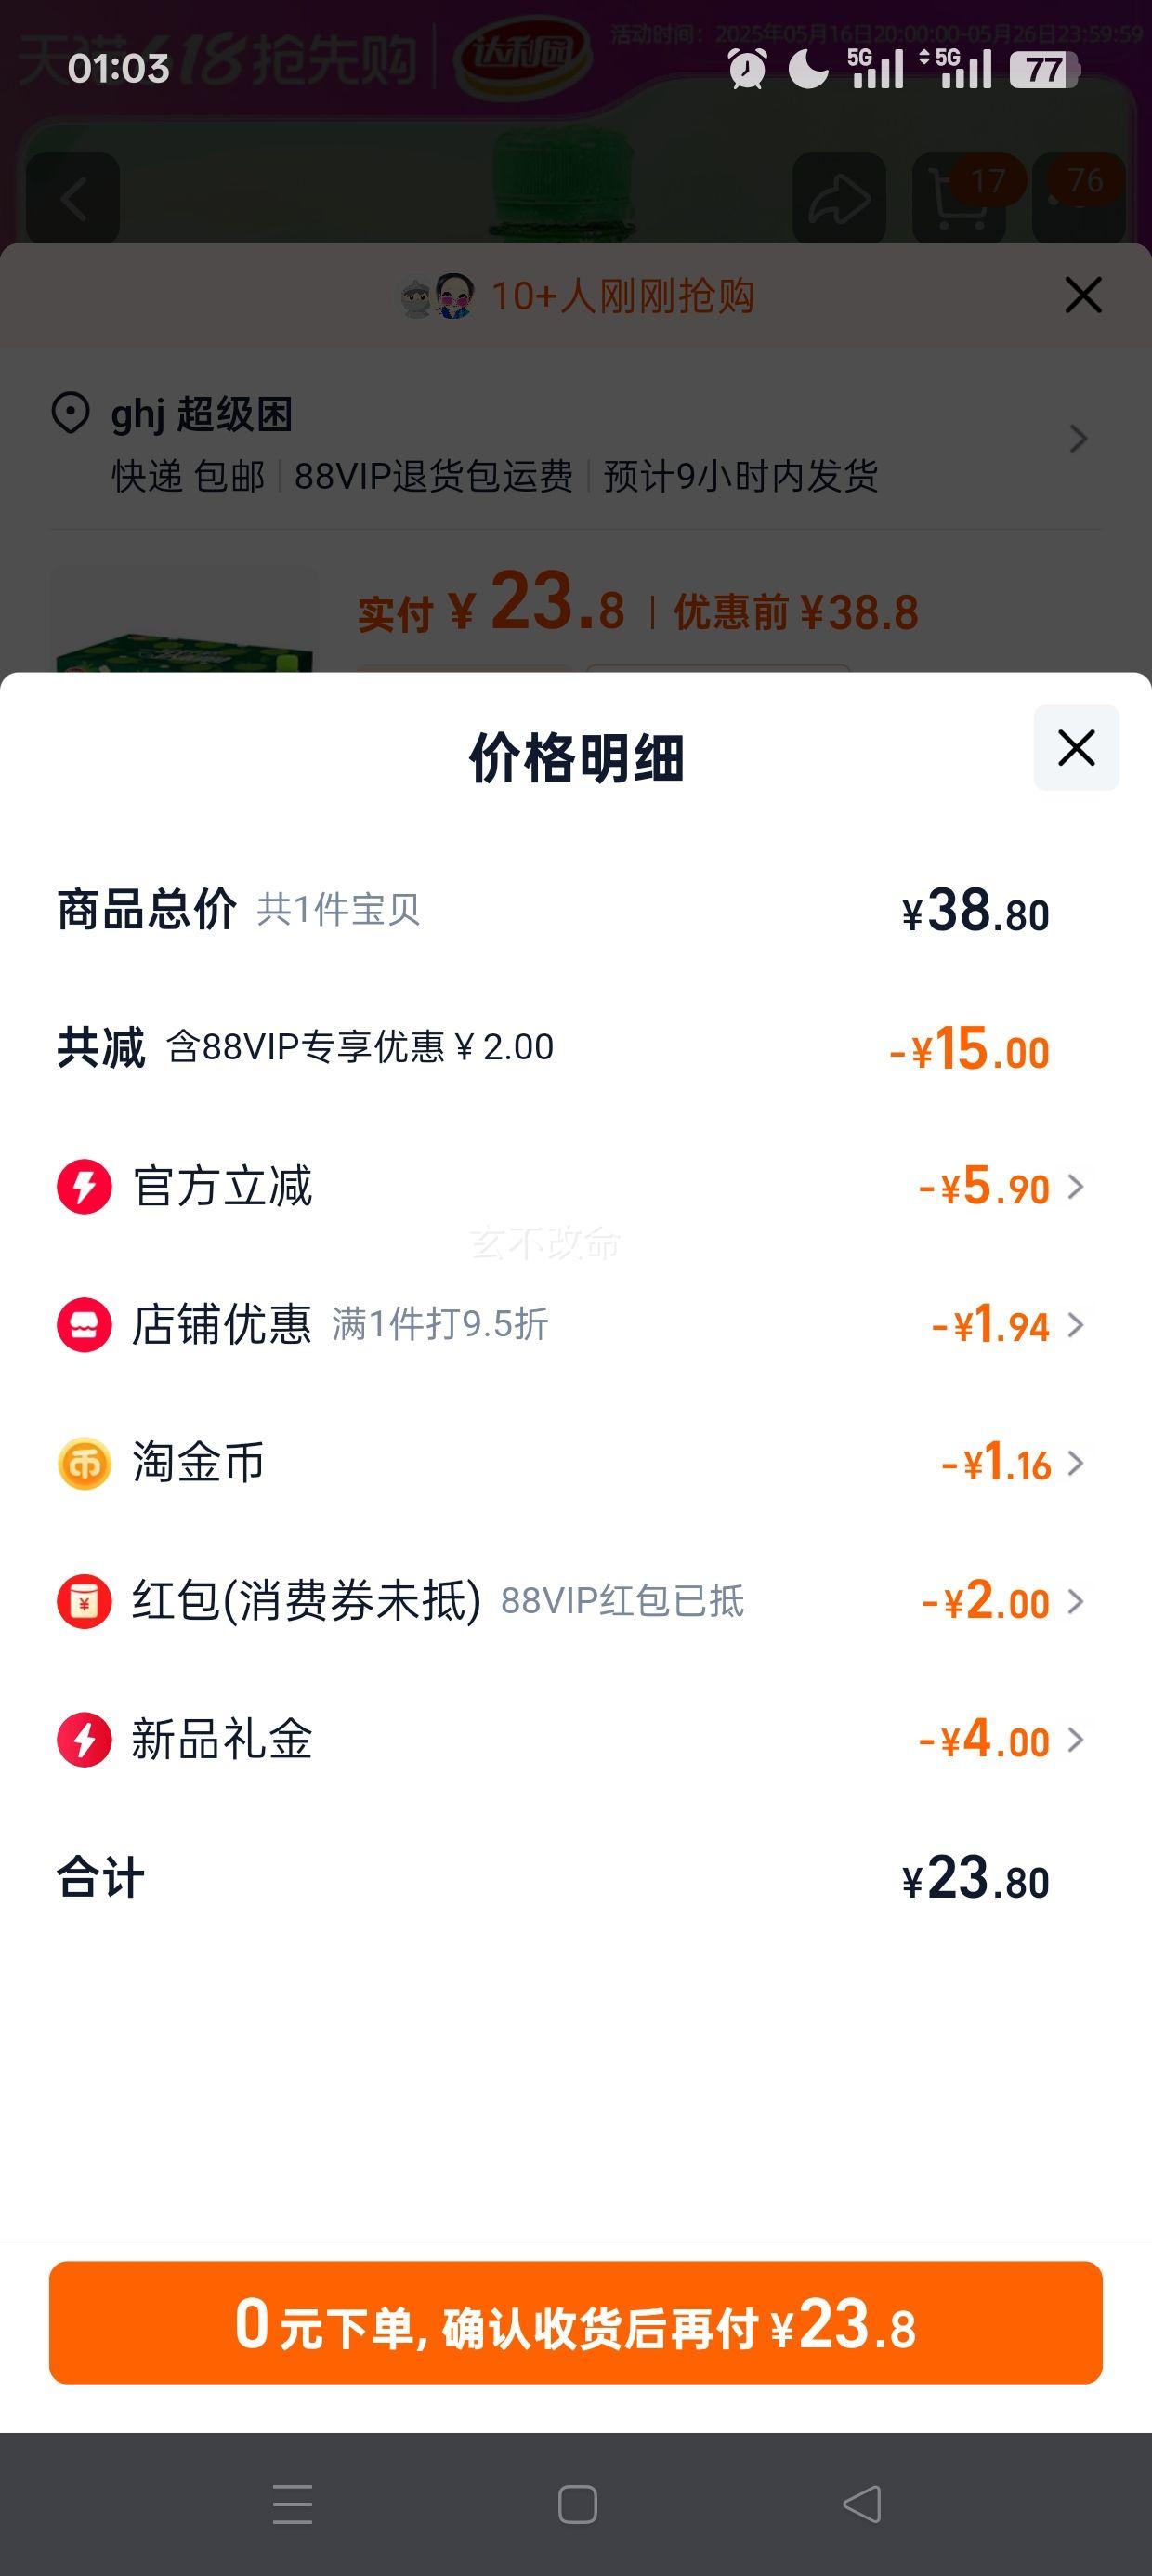Expand 新品礼金 -¥4.00 chevron

pos(1076,1740)
